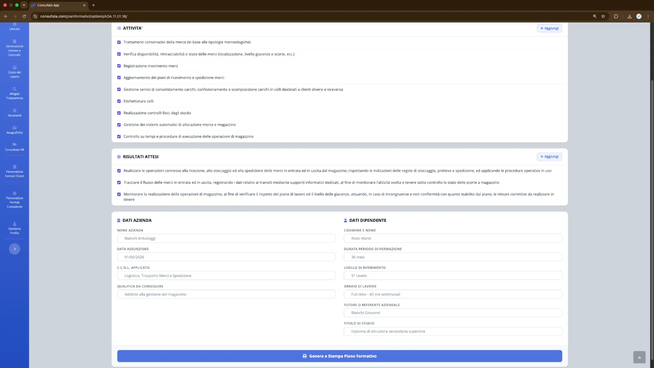Open Personalizza Format Clienti

pos(14,171)
